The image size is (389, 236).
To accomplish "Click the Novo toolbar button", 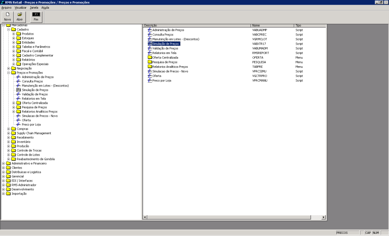I will (7, 17).
